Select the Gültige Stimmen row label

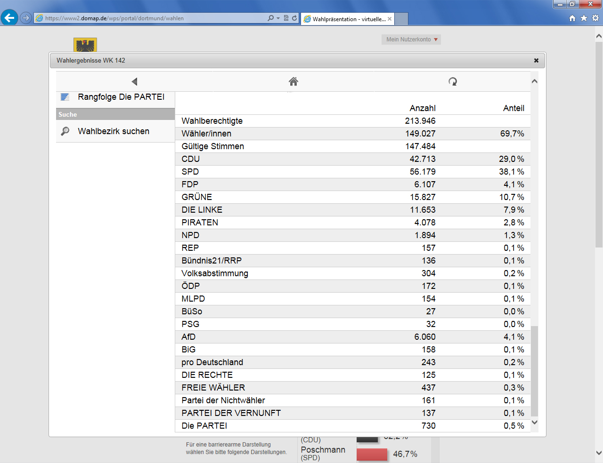(213, 146)
